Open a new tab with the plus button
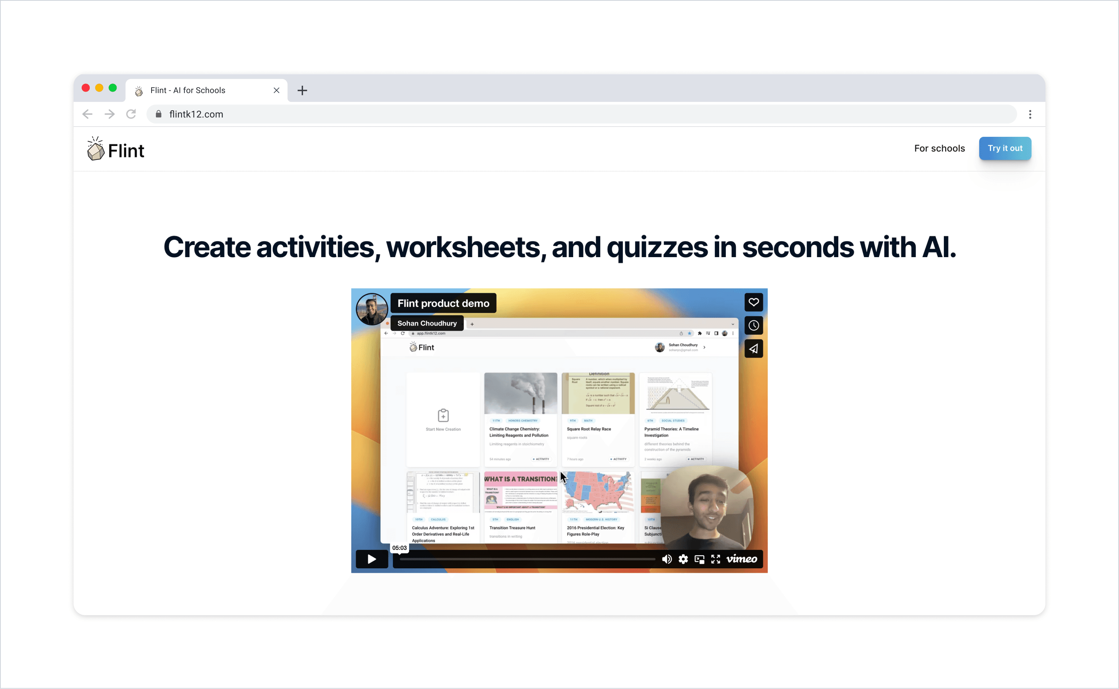The height and width of the screenshot is (689, 1119). click(302, 90)
